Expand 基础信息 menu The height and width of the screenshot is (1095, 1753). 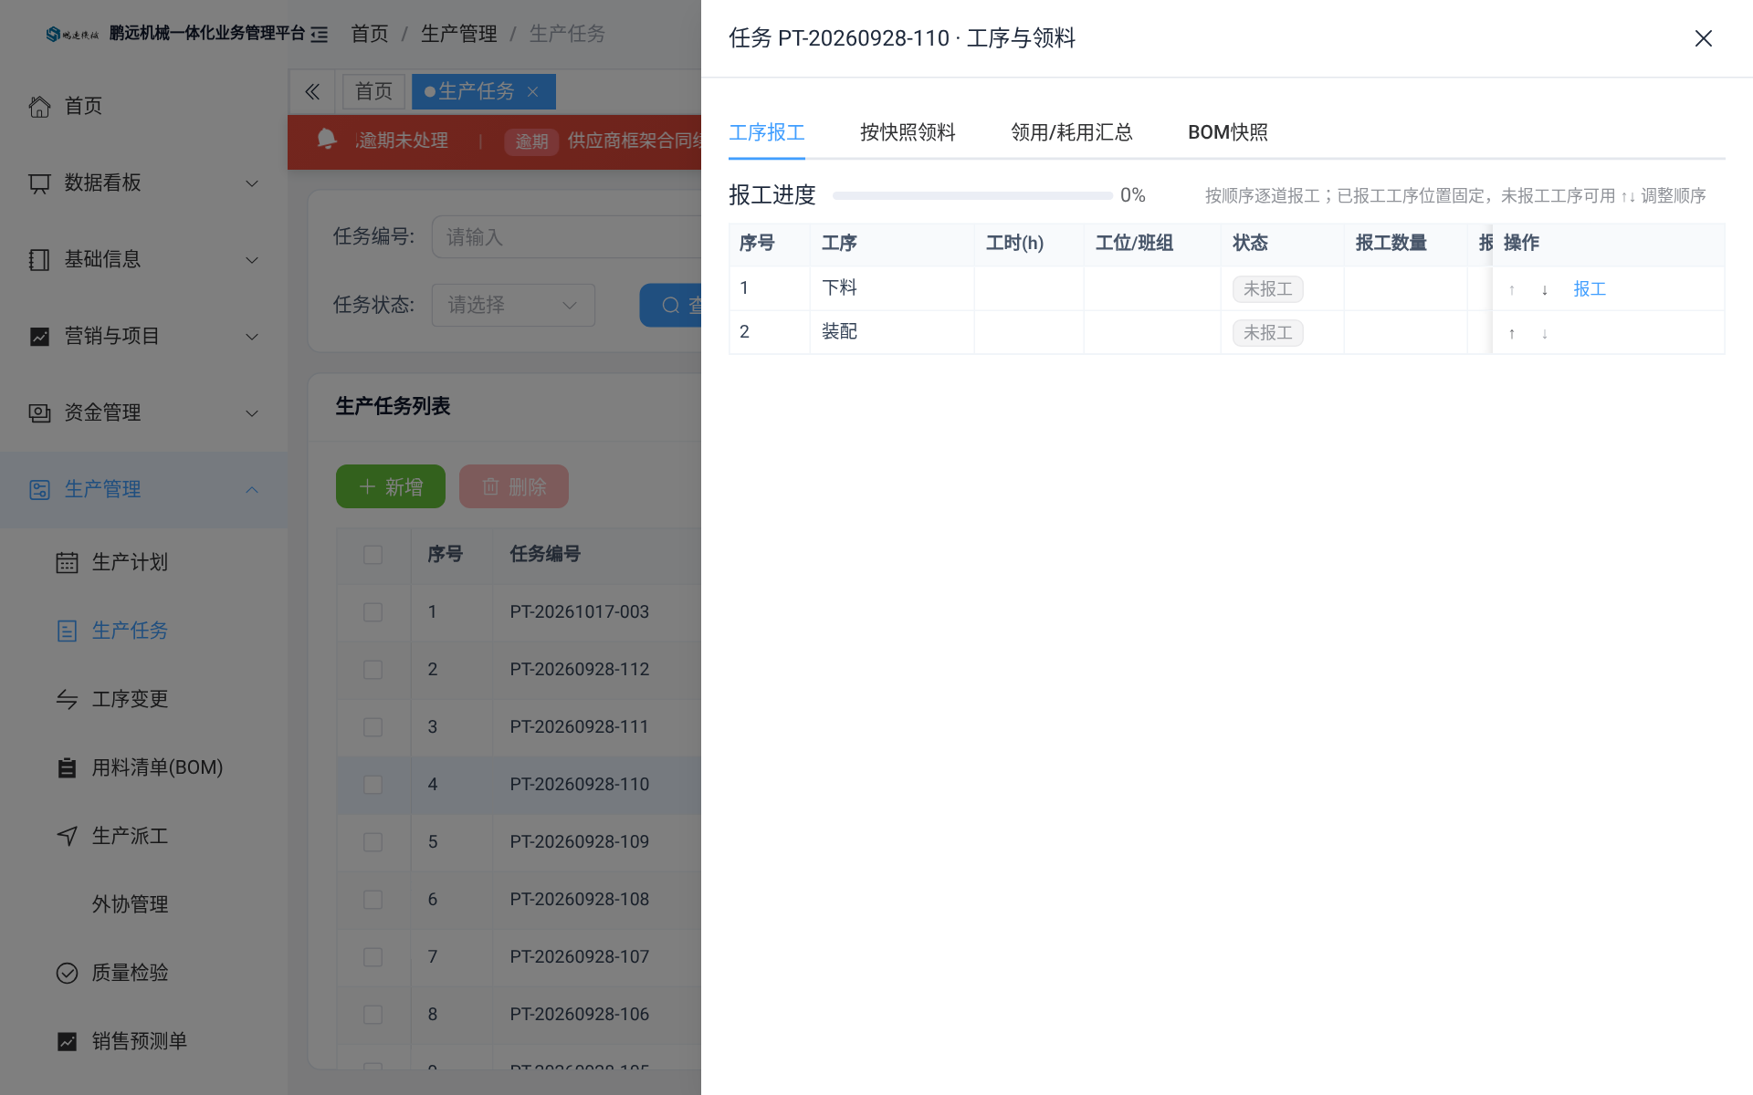coord(143,259)
